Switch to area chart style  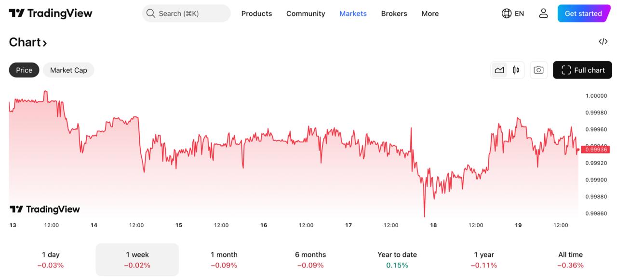click(x=499, y=70)
